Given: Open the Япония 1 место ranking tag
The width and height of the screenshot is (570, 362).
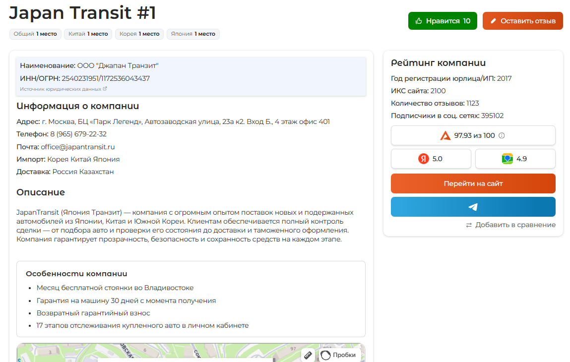Looking at the screenshot, I should (193, 34).
